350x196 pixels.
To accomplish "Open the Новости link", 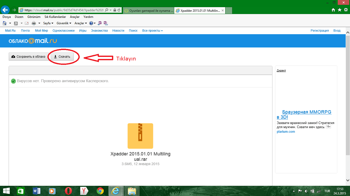I will [118, 31].
